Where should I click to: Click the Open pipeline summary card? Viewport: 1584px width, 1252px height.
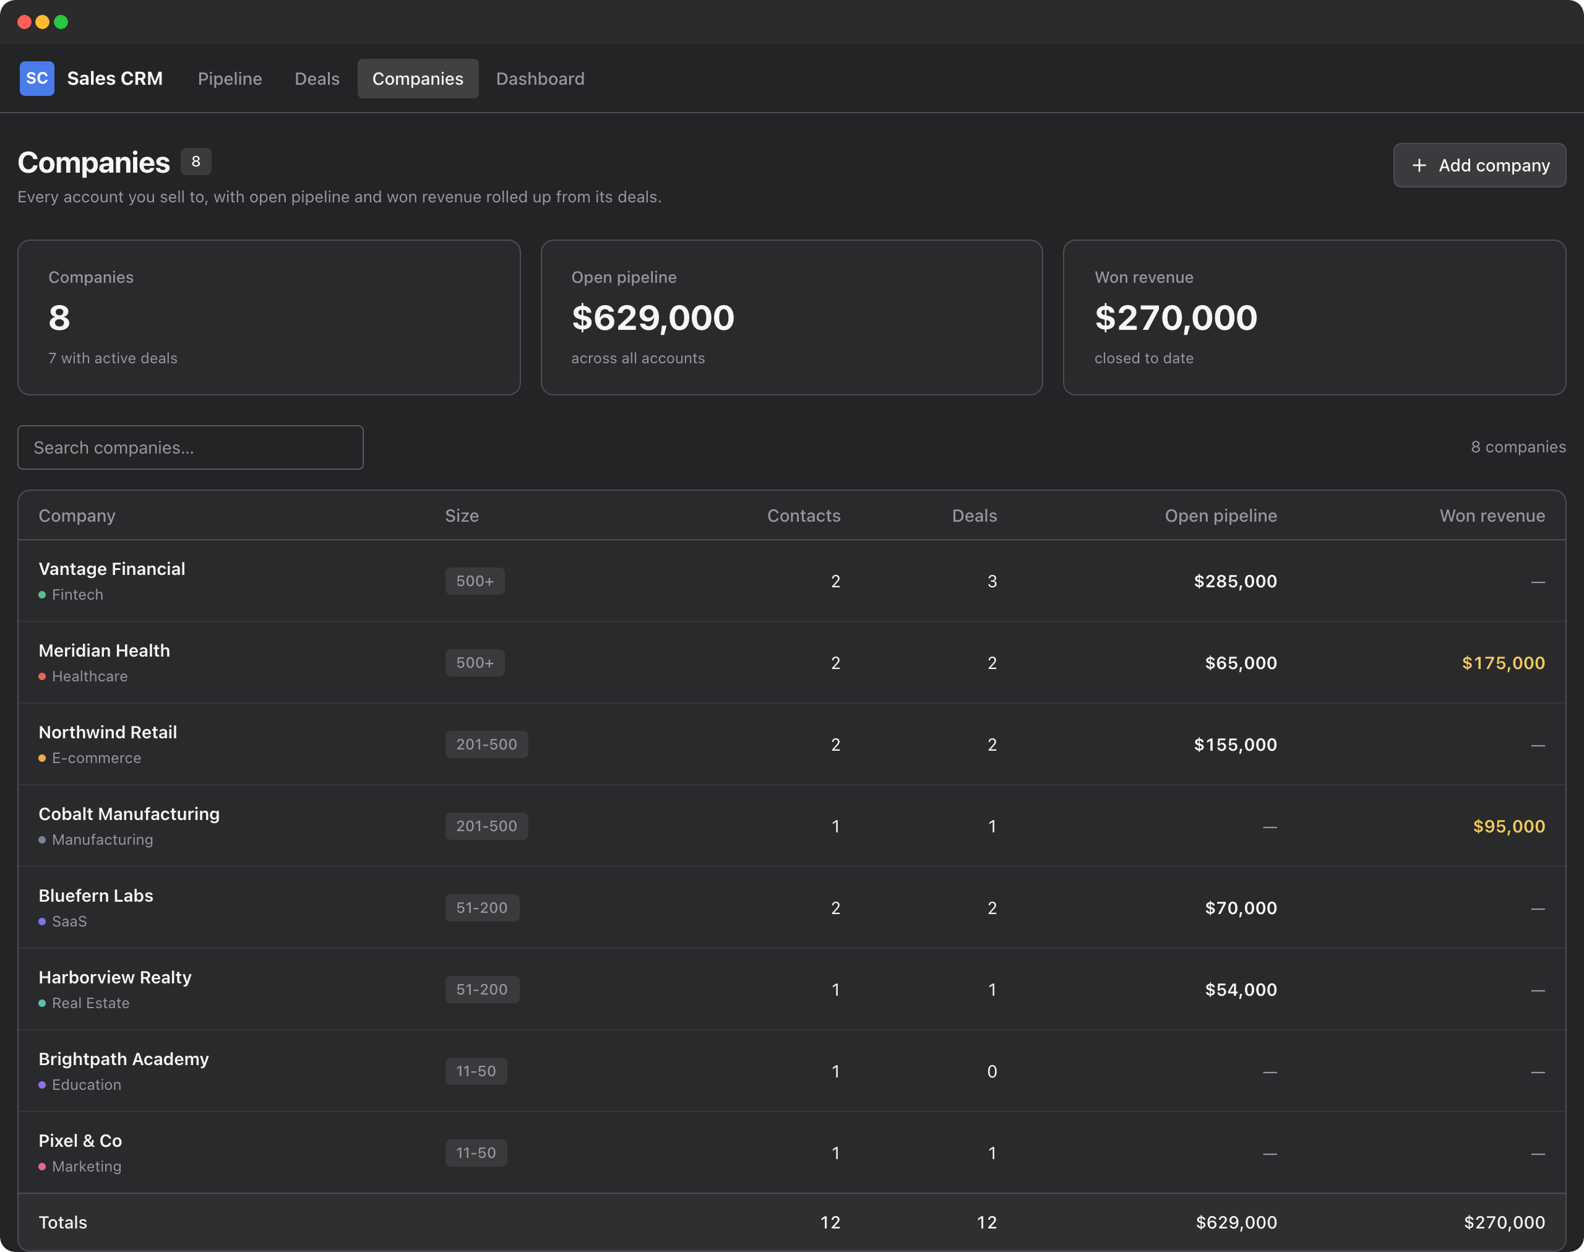pyautogui.click(x=791, y=317)
